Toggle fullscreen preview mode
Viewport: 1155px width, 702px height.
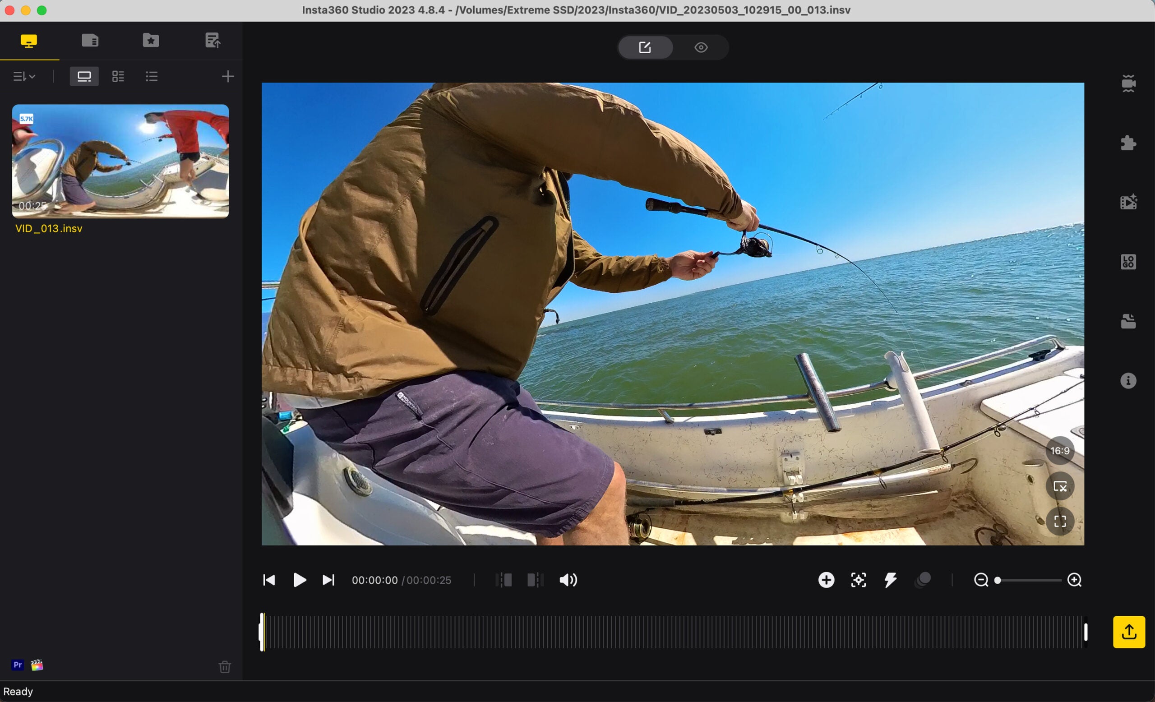[1060, 522]
